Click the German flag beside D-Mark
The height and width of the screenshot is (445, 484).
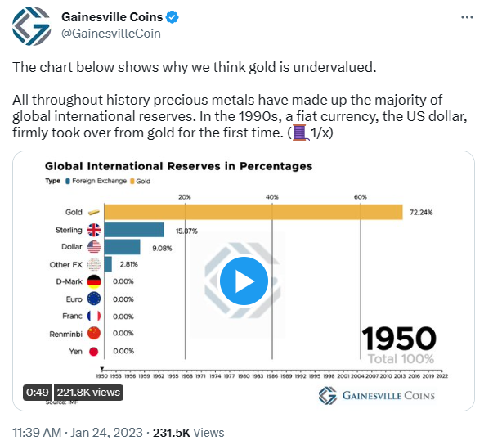pos(94,281)
